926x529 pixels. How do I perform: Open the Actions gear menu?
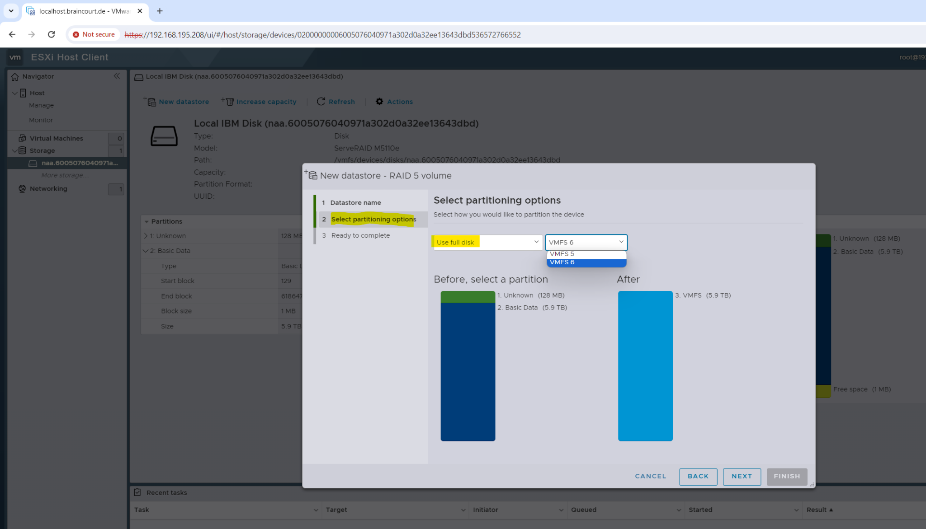(x=379, y=101)
